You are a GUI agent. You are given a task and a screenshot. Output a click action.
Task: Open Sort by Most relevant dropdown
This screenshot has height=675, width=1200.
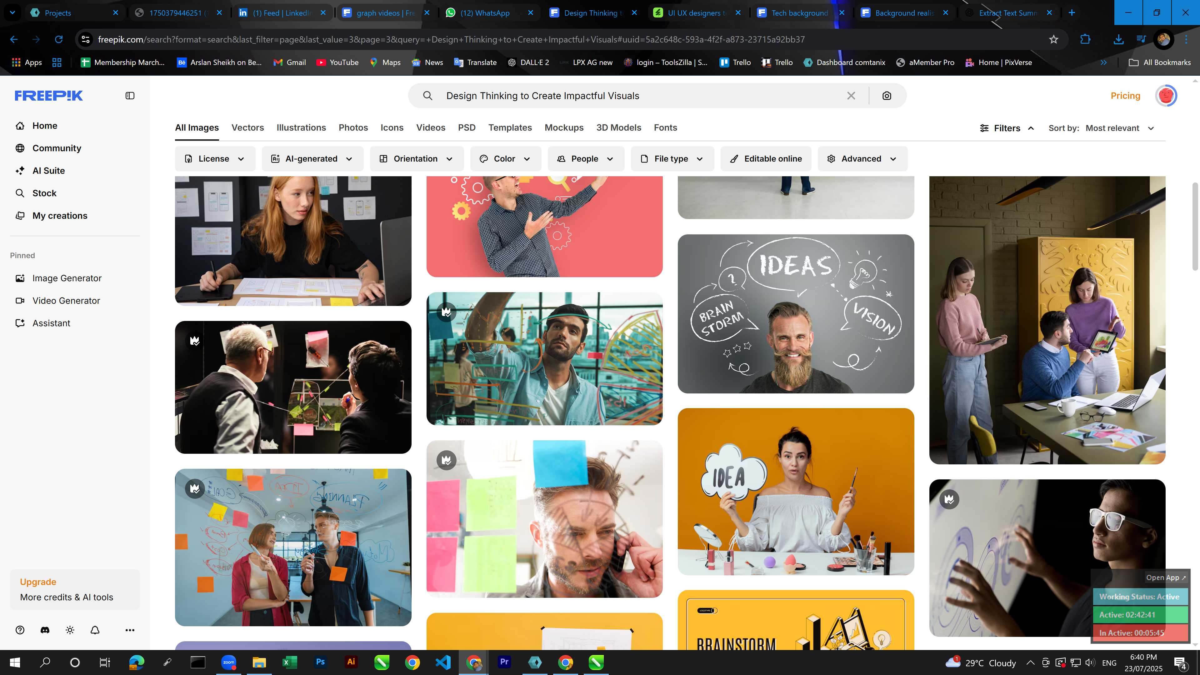1120,128
